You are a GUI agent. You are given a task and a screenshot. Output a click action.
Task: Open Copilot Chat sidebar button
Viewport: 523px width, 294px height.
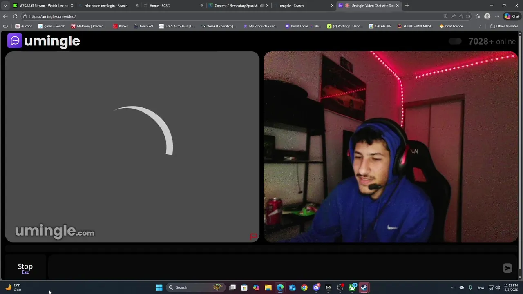512,16
